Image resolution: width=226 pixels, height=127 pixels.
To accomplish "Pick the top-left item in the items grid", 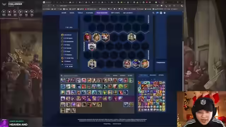I will tap(139, 83).
